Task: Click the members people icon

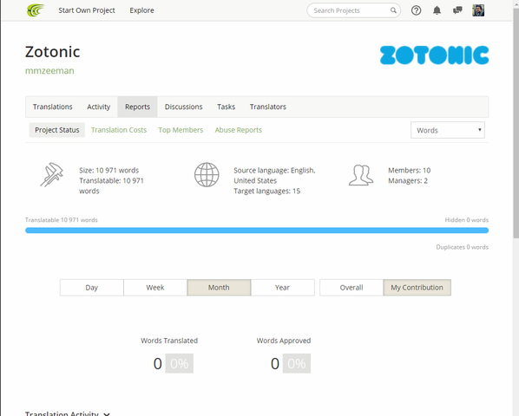Action: click(x=361, y=175)
